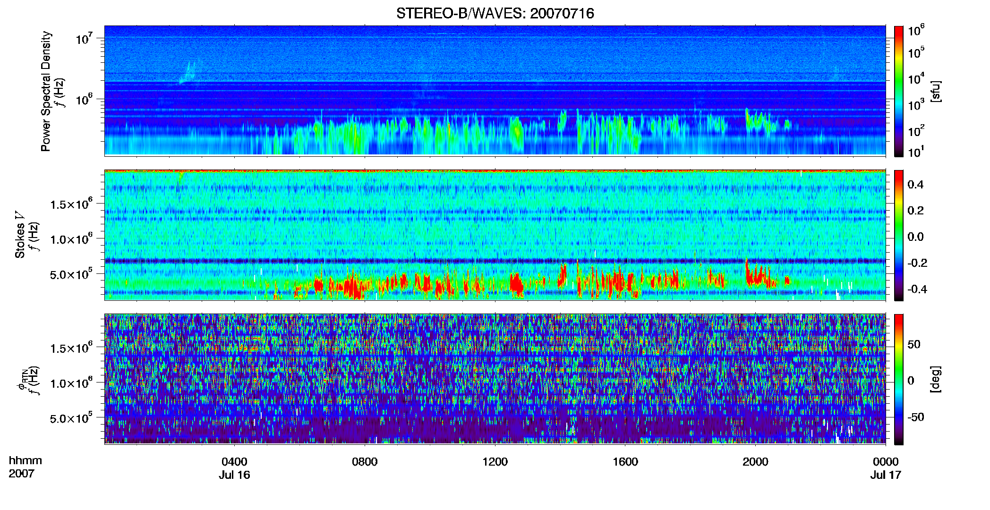The width and height of the screenshot is (990, 510).
Task: Click the Jul 16 date label
Action: point(234,475)
